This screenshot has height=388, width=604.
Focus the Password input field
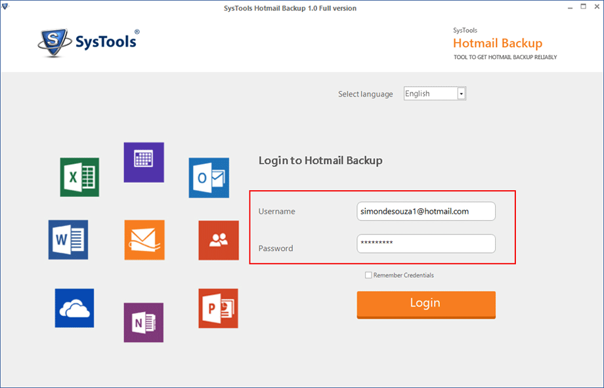click(426, 243)
